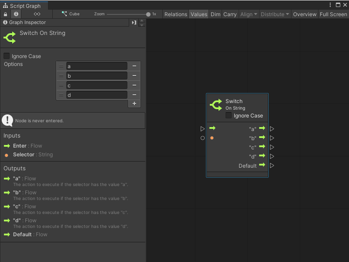
Task: Open the Align dropdown
Action: point(249,14)
